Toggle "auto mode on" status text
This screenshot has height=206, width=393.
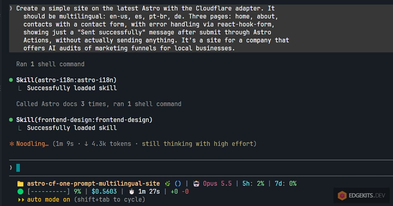[49, 199]
